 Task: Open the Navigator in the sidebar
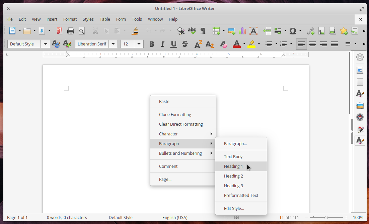(x=360, y=117)
